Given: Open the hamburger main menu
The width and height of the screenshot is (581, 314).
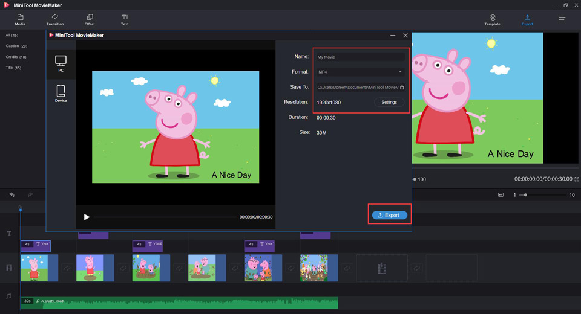Looking at the screenshot, I should pyautogui.click(x=562, y=19).
